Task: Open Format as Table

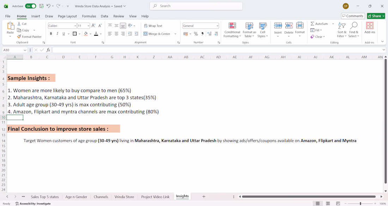Action: coord(249,30)
